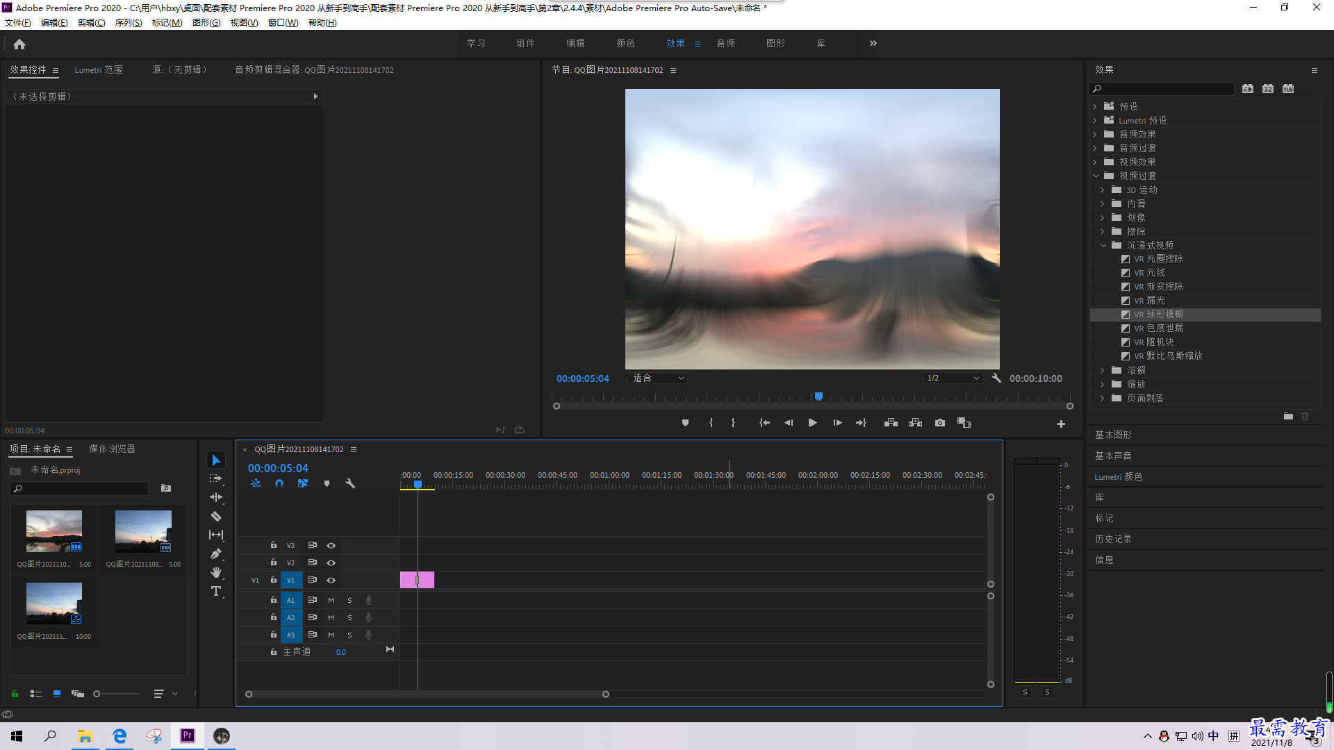1334x750 pixels.
Task: Toggle linked selection in the timeline
Action: tap(303, 483)
